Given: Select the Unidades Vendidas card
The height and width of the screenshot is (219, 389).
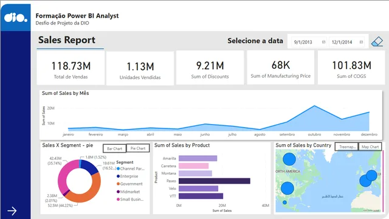Looking at the screenshot, I should click(x=140, y=69).
